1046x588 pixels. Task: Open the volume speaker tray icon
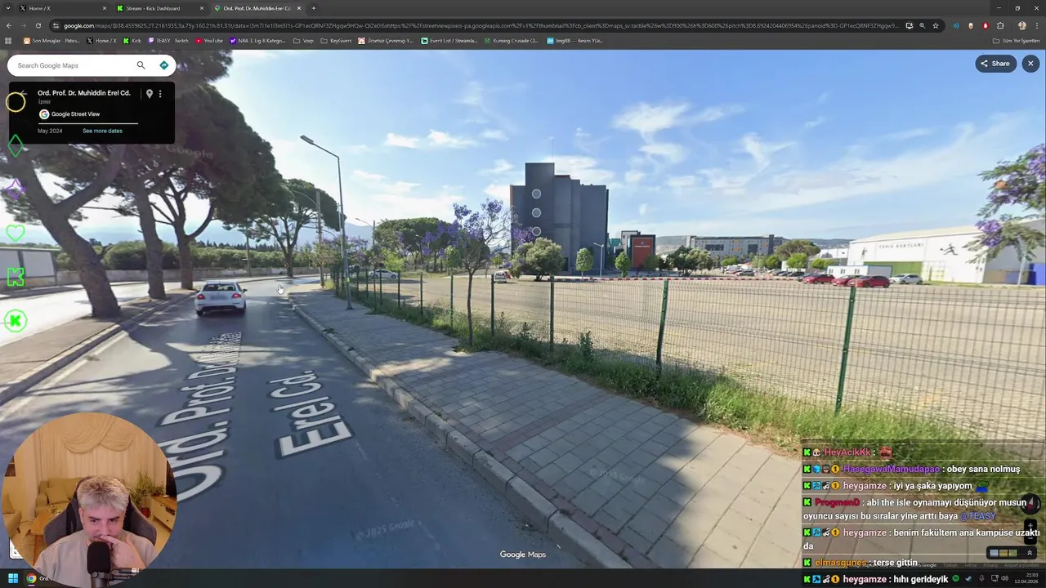1004,579
